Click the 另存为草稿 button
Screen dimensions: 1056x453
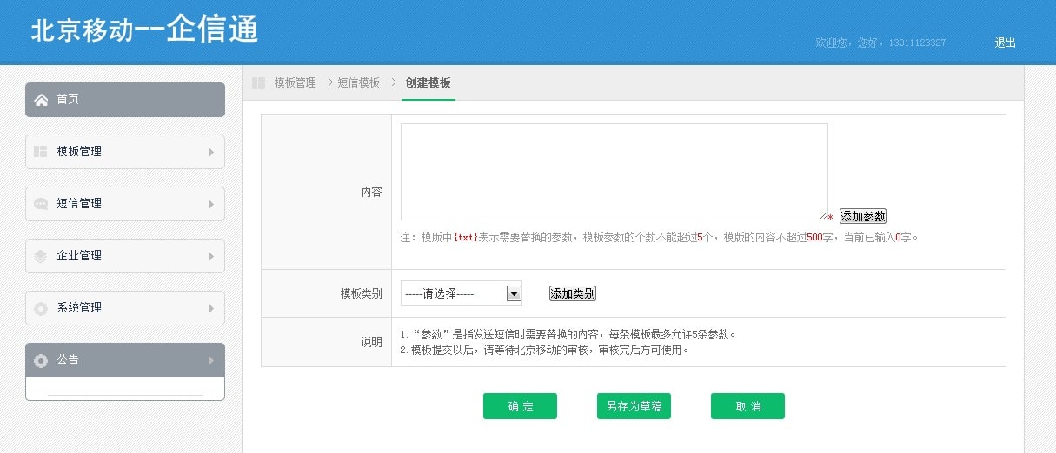coord(634,406)
